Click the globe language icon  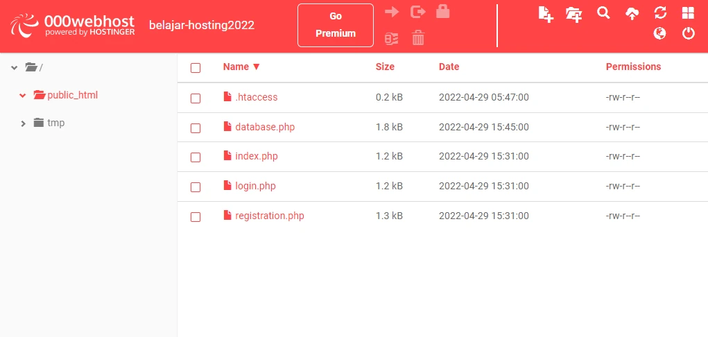(660, 33)
